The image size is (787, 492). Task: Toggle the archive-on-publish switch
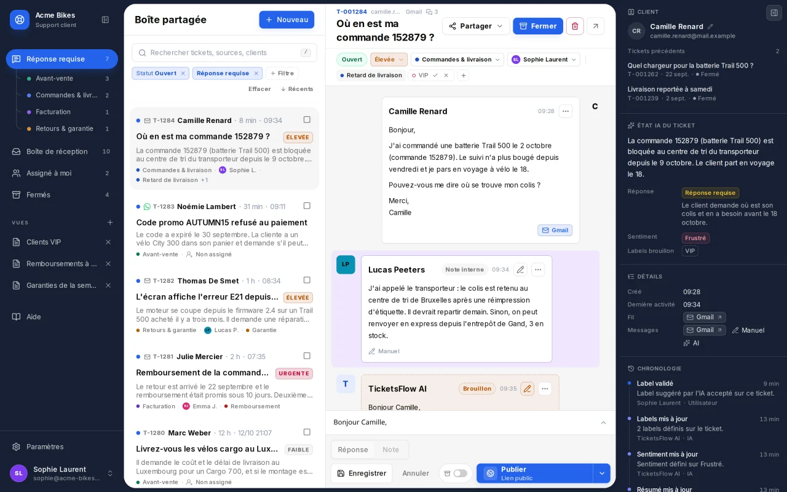(460, 473)
